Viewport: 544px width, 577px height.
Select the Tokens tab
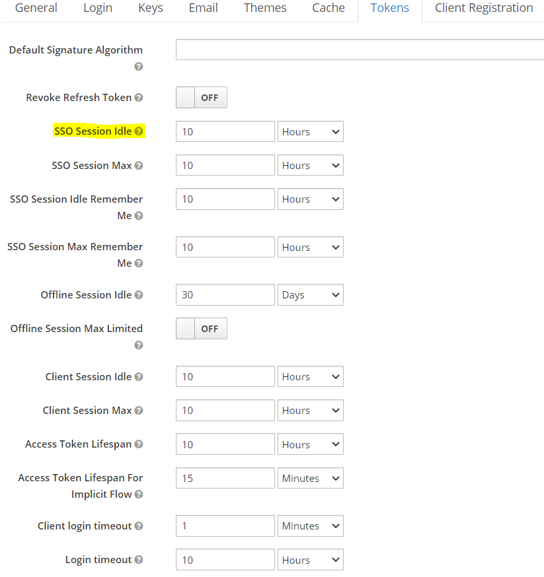(x=390, y=8)
